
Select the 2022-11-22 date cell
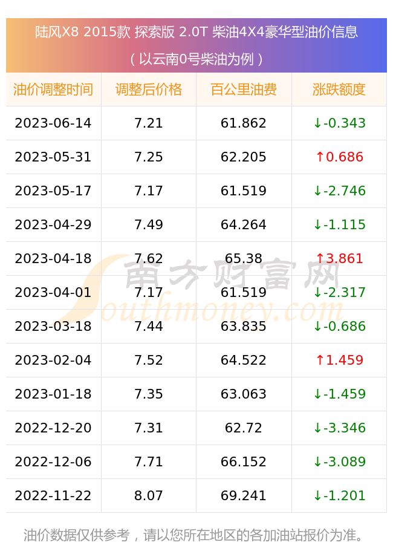tap(53, 495)
